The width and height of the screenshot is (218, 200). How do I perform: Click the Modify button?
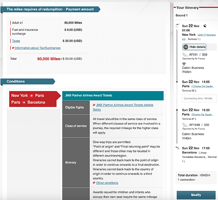196,195
